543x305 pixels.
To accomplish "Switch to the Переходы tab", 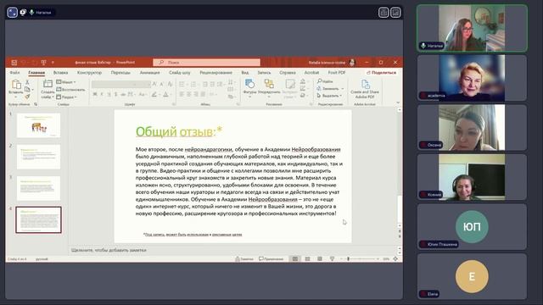I will click(120, 73).
